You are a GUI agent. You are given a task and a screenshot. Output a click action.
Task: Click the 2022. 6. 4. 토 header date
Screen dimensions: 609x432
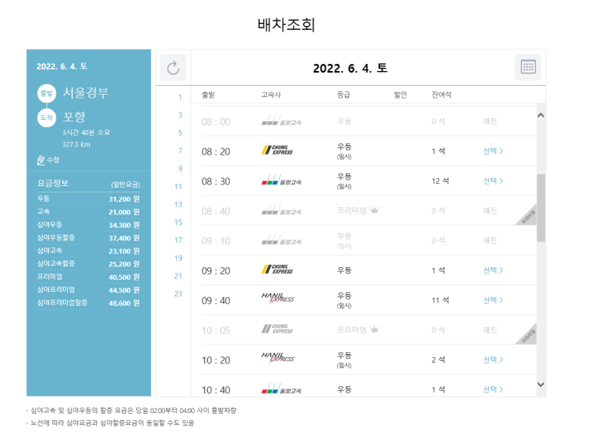tap(350, 69)
